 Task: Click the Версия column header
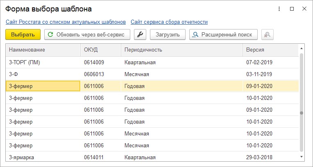tap(271, 50)
